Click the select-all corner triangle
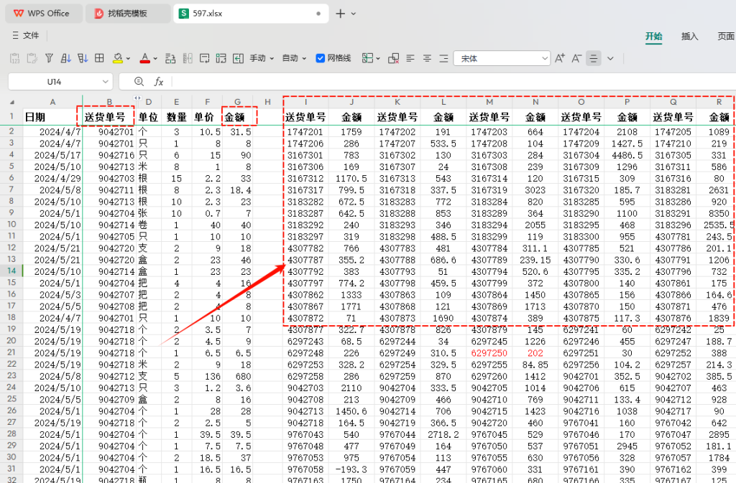This screenshot has width=736, height=483. (x=11, y=102)
